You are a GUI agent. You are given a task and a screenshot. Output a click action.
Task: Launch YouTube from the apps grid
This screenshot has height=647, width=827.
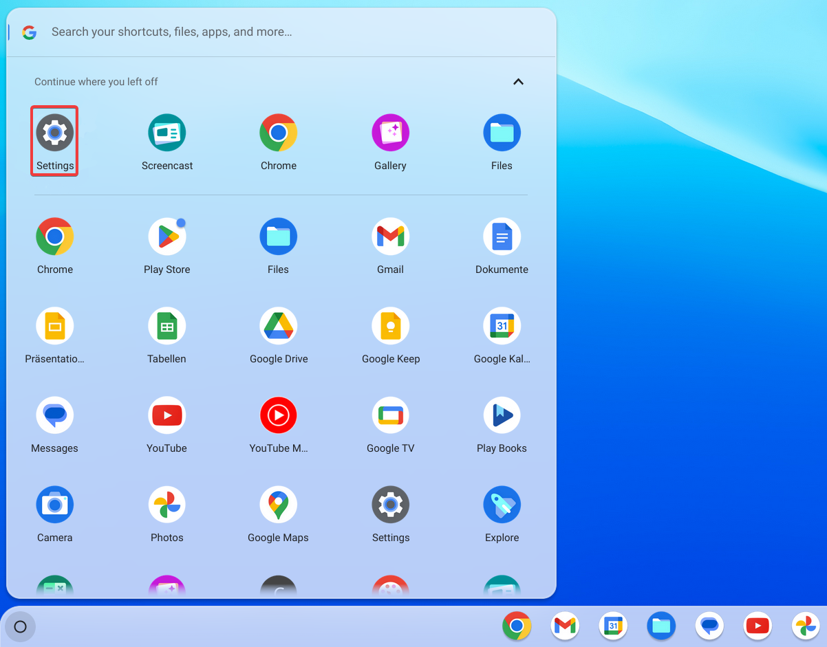click(x=167, y=425)
